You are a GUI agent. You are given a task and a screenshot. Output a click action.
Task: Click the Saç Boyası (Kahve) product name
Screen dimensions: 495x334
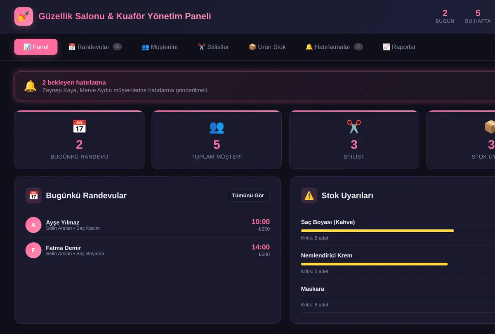pos(328,222)
